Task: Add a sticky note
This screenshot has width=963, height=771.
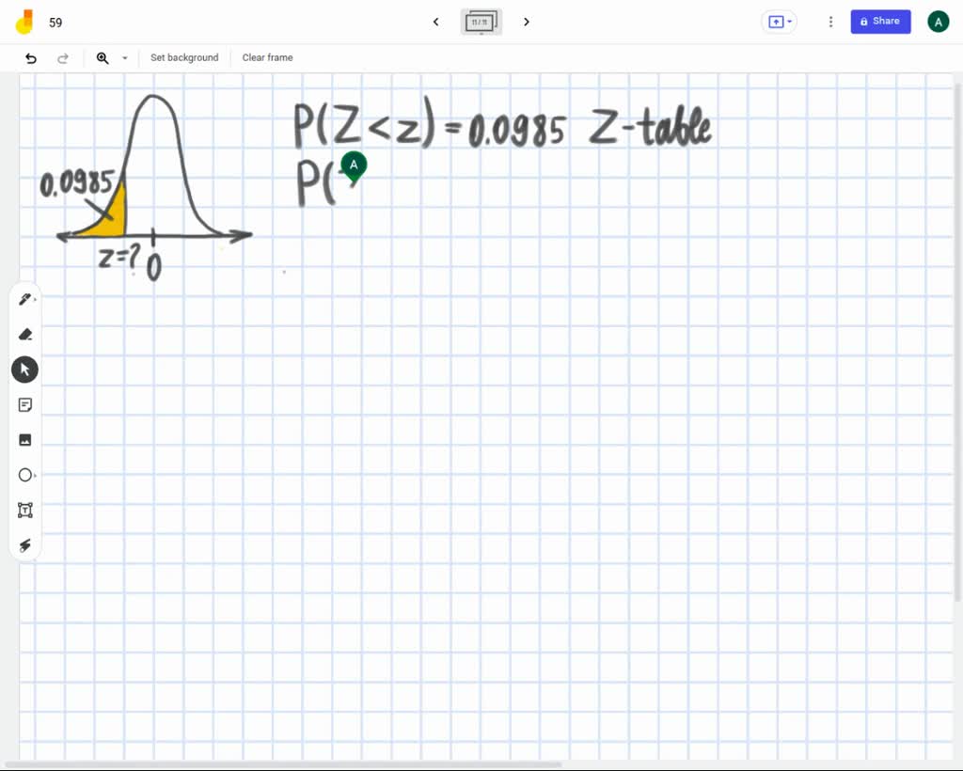Action: 24,404
